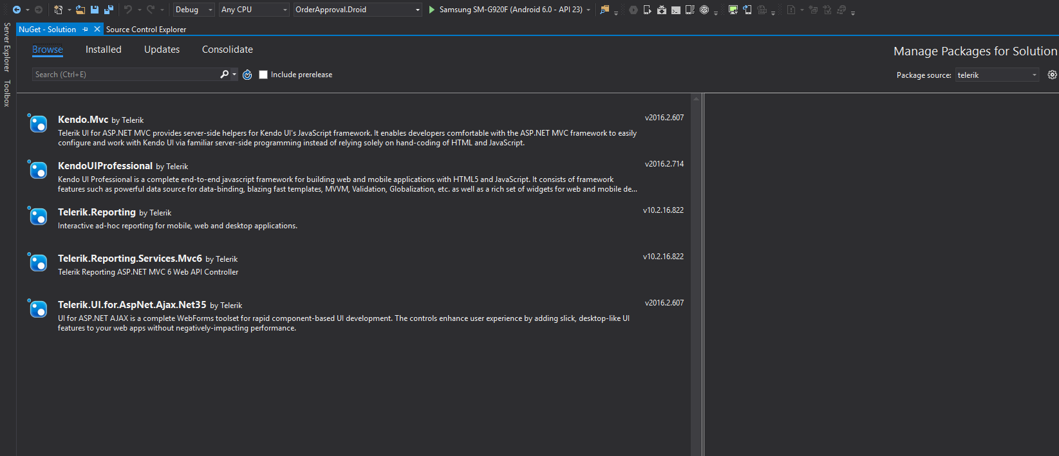This screenshot has height=456, width=1059.
Task: Click the search magnifier icon
Action: 224,75
